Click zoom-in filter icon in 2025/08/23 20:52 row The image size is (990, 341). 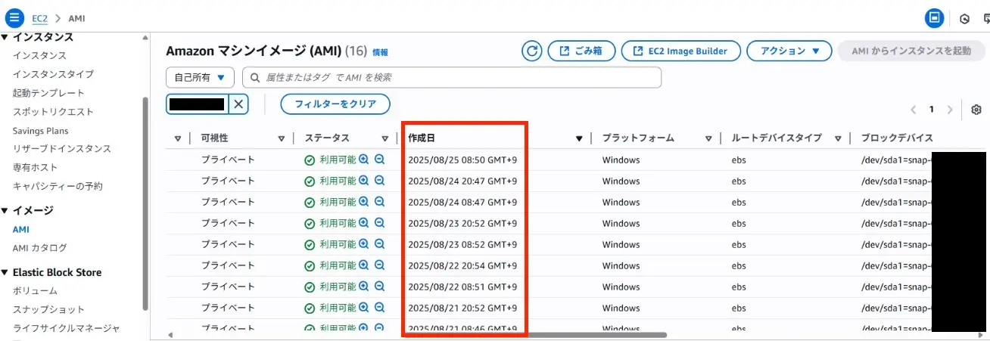click(364, 223)
